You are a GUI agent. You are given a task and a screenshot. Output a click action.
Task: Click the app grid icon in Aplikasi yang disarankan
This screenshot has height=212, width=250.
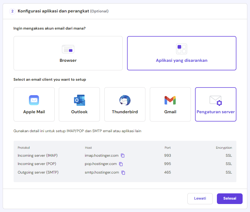tap(181, 49)
